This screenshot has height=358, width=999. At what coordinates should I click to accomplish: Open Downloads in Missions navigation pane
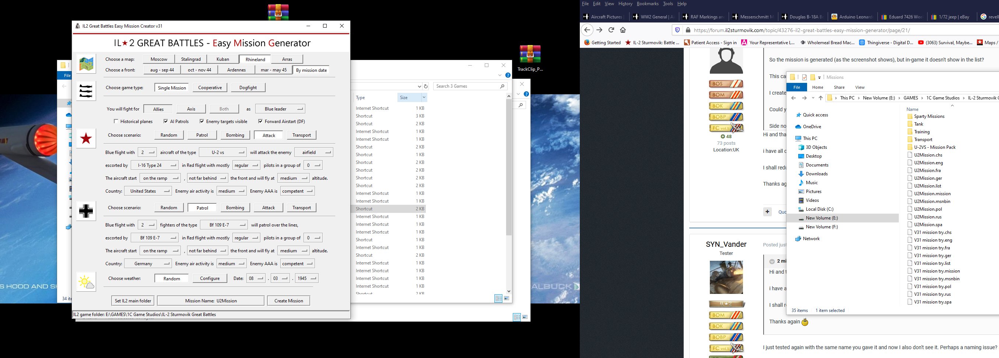point(816,174)
